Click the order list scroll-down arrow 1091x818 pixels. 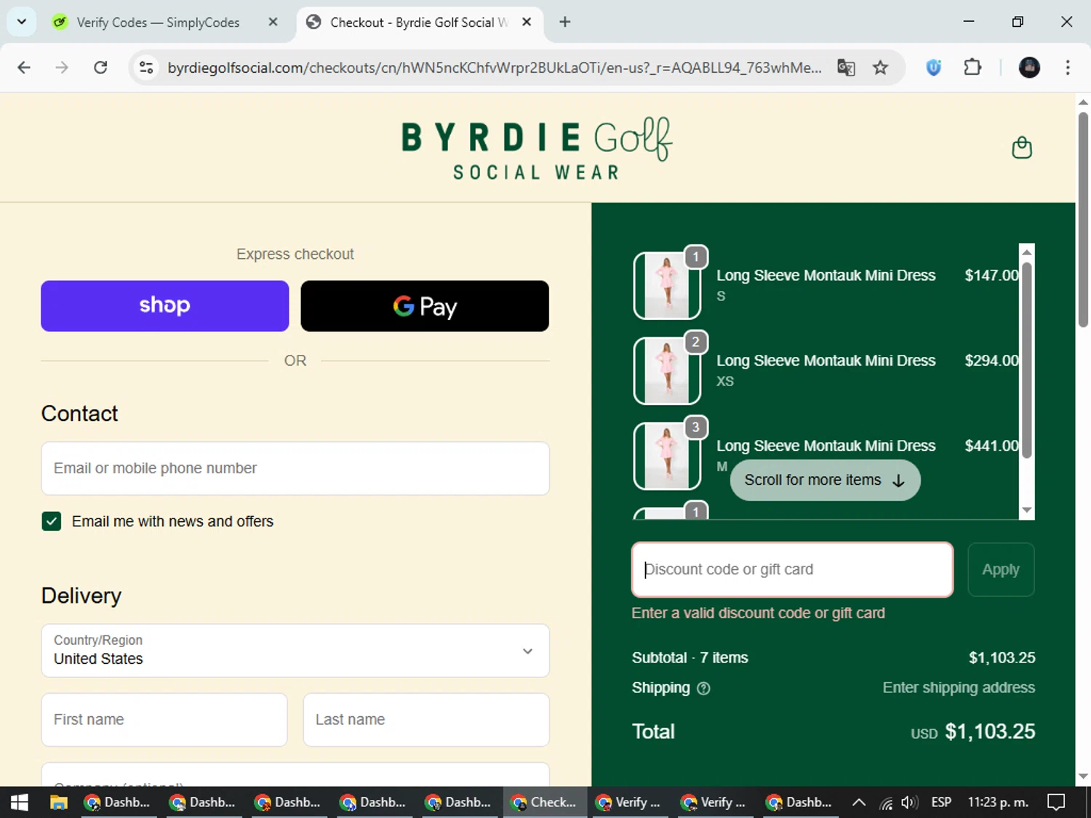coord(1027,510)
